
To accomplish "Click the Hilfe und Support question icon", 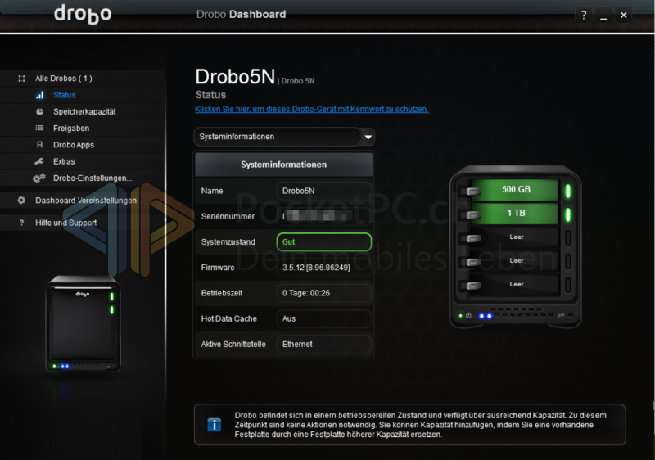I will [22, 223].
